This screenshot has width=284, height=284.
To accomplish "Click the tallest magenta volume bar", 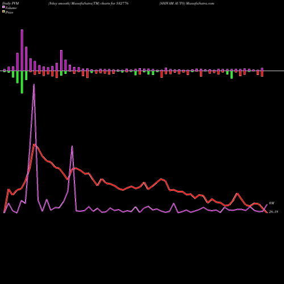I will [22, 50].
